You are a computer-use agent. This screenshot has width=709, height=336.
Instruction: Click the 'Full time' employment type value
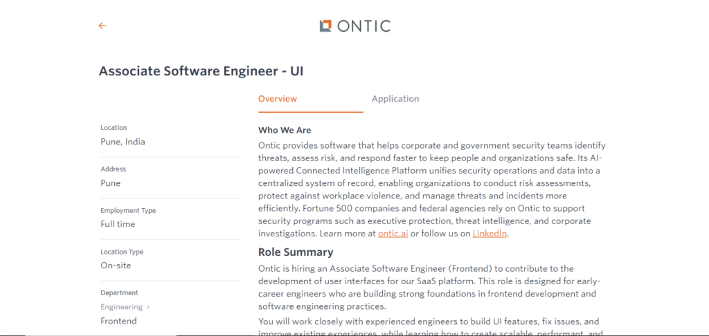pos(118,224)
